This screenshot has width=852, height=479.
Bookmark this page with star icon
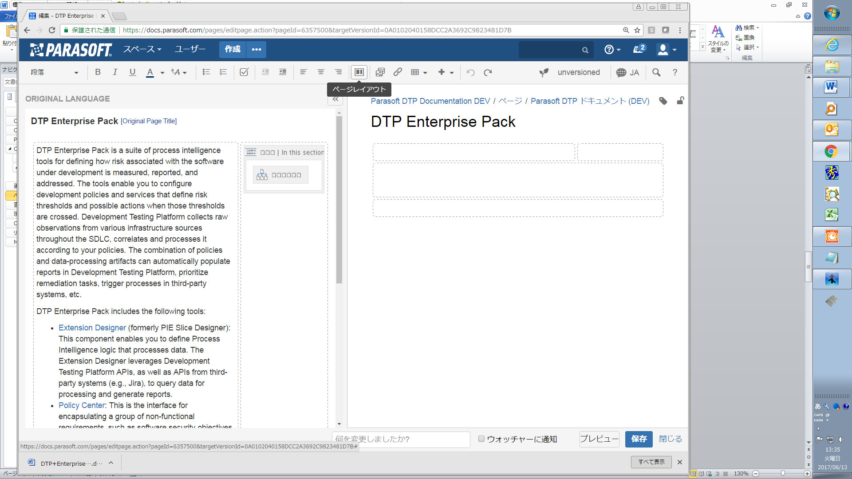[637, 30]
